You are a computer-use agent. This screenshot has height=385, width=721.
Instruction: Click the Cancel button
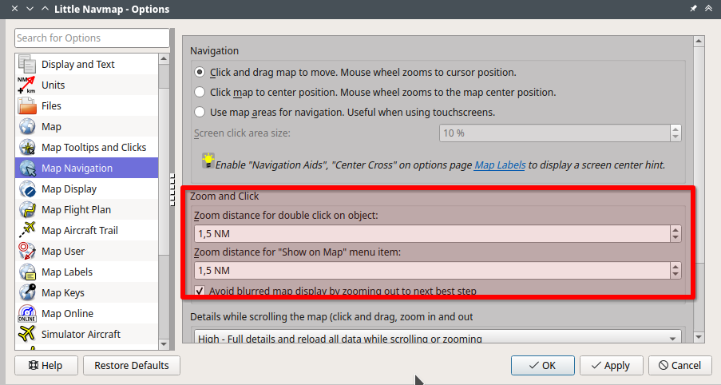pos(679,365)
